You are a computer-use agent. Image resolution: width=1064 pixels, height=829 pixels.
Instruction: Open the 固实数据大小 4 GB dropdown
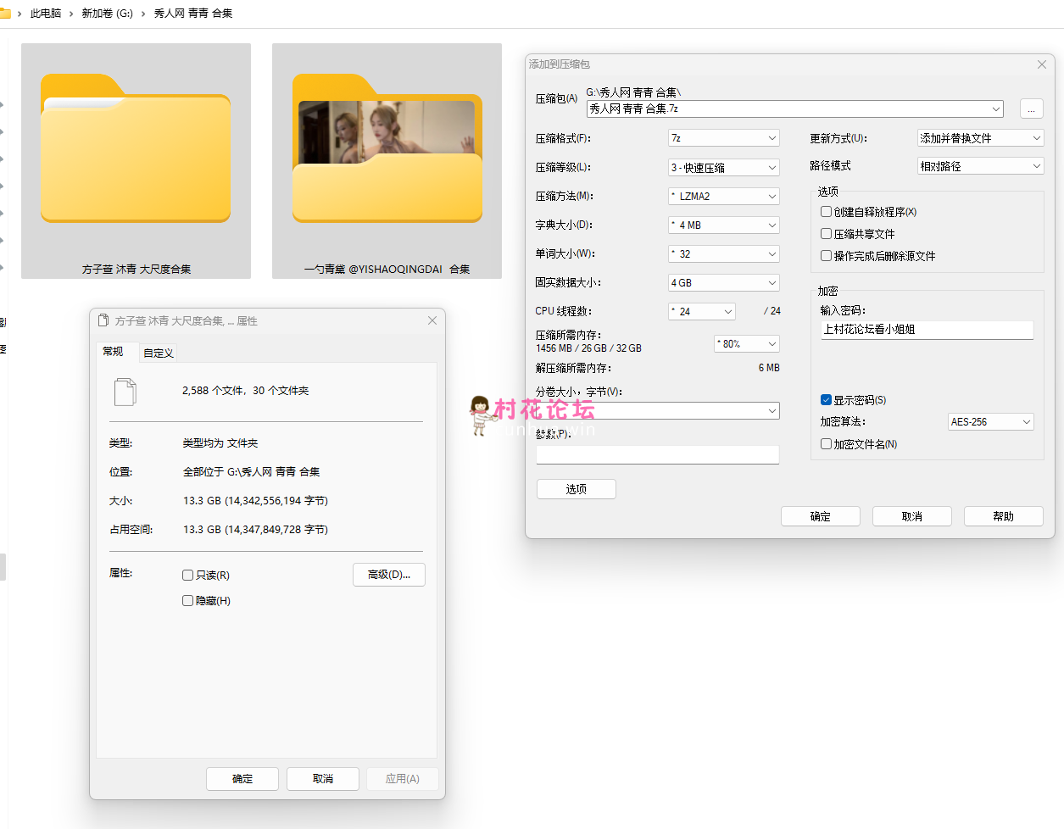724,282
